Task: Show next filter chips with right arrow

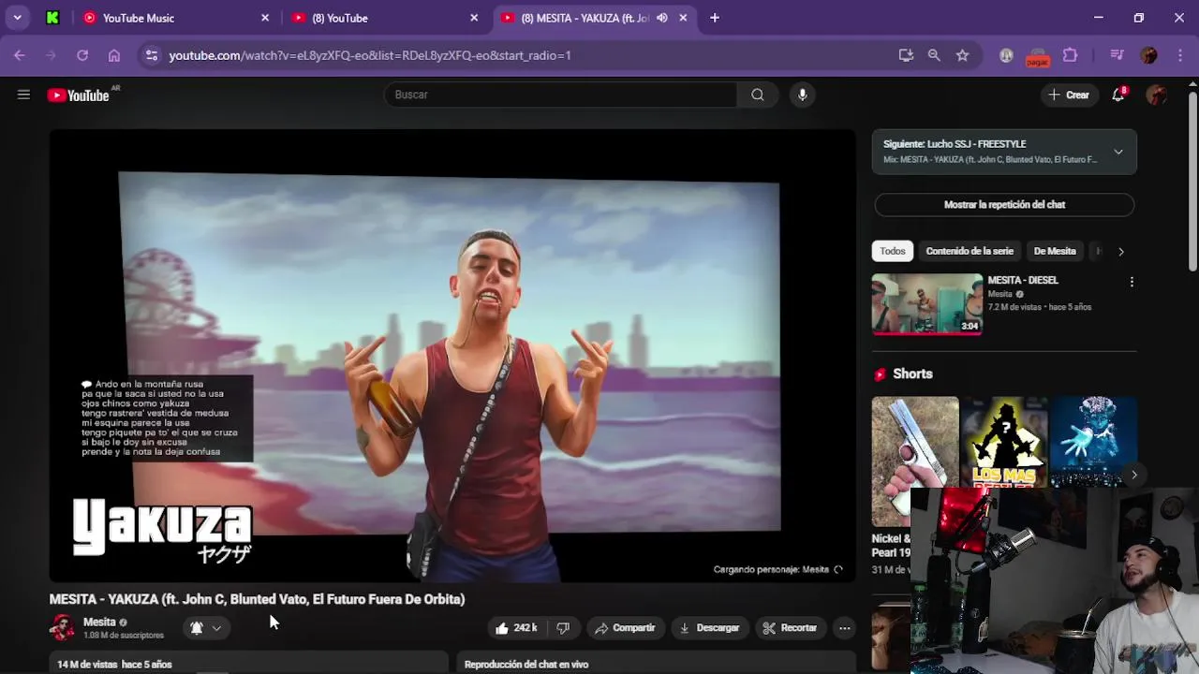Action: [1120, 251]
